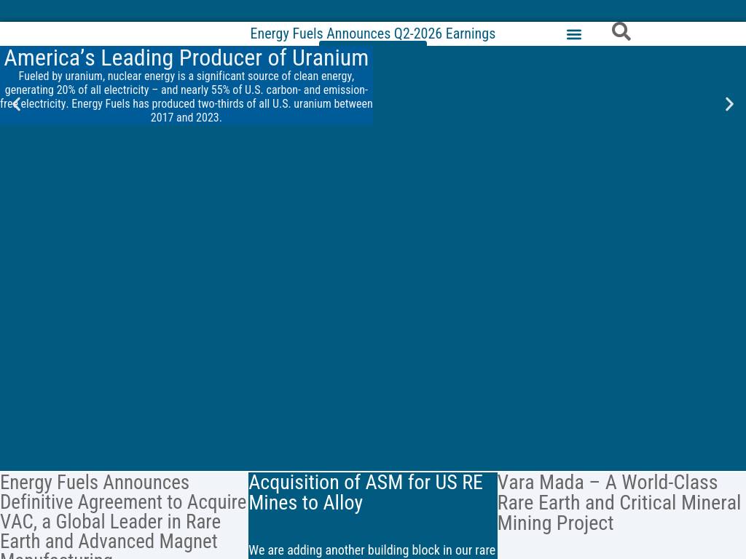Open Energy Fuels Announces Q2-2026 Earnings link
The width and height of the screenshot is (746, 559).
pos(372,33)
